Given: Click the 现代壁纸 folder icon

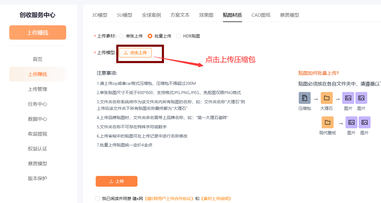Looking at the screenshot, I should click(327, 122).
